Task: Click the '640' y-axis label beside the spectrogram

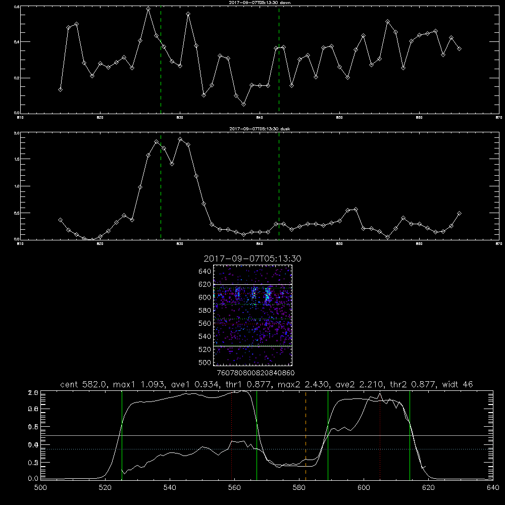Action: [x=205, y=272]
